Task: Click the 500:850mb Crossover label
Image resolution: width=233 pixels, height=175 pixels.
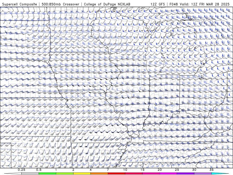Action: tap(61, 4)
